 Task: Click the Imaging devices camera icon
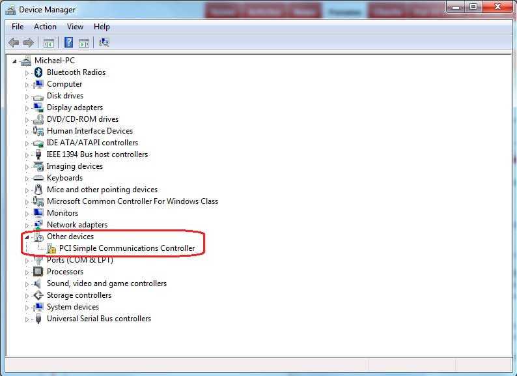point(38,166)
